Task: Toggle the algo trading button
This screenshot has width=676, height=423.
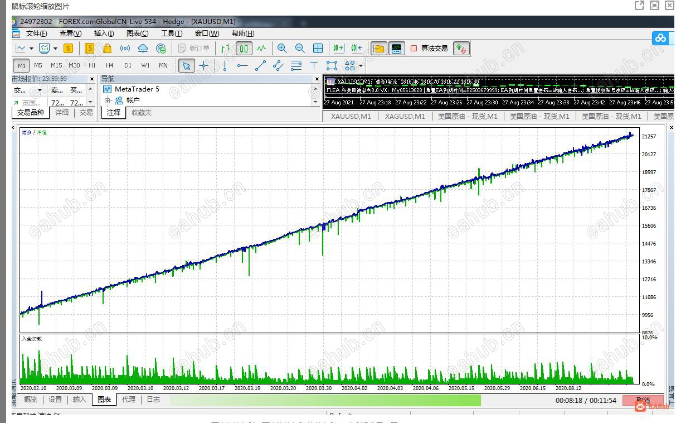Action: tap(429, 49)
